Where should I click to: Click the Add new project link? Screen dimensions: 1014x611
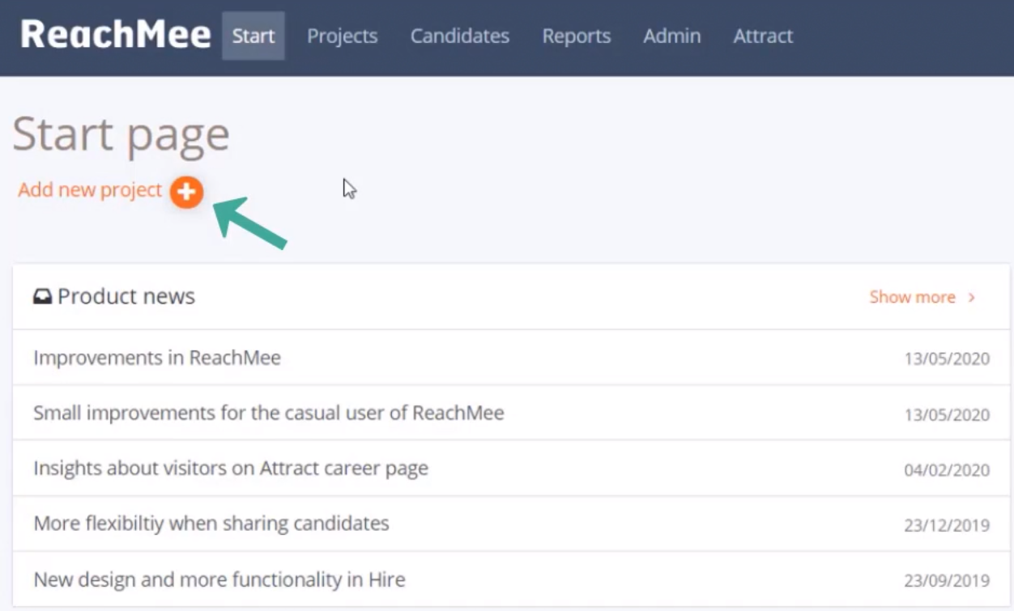click(90, 189)
